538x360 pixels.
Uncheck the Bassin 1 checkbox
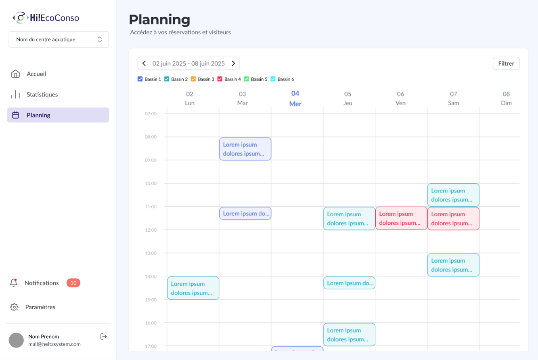(x=140, y=79)
